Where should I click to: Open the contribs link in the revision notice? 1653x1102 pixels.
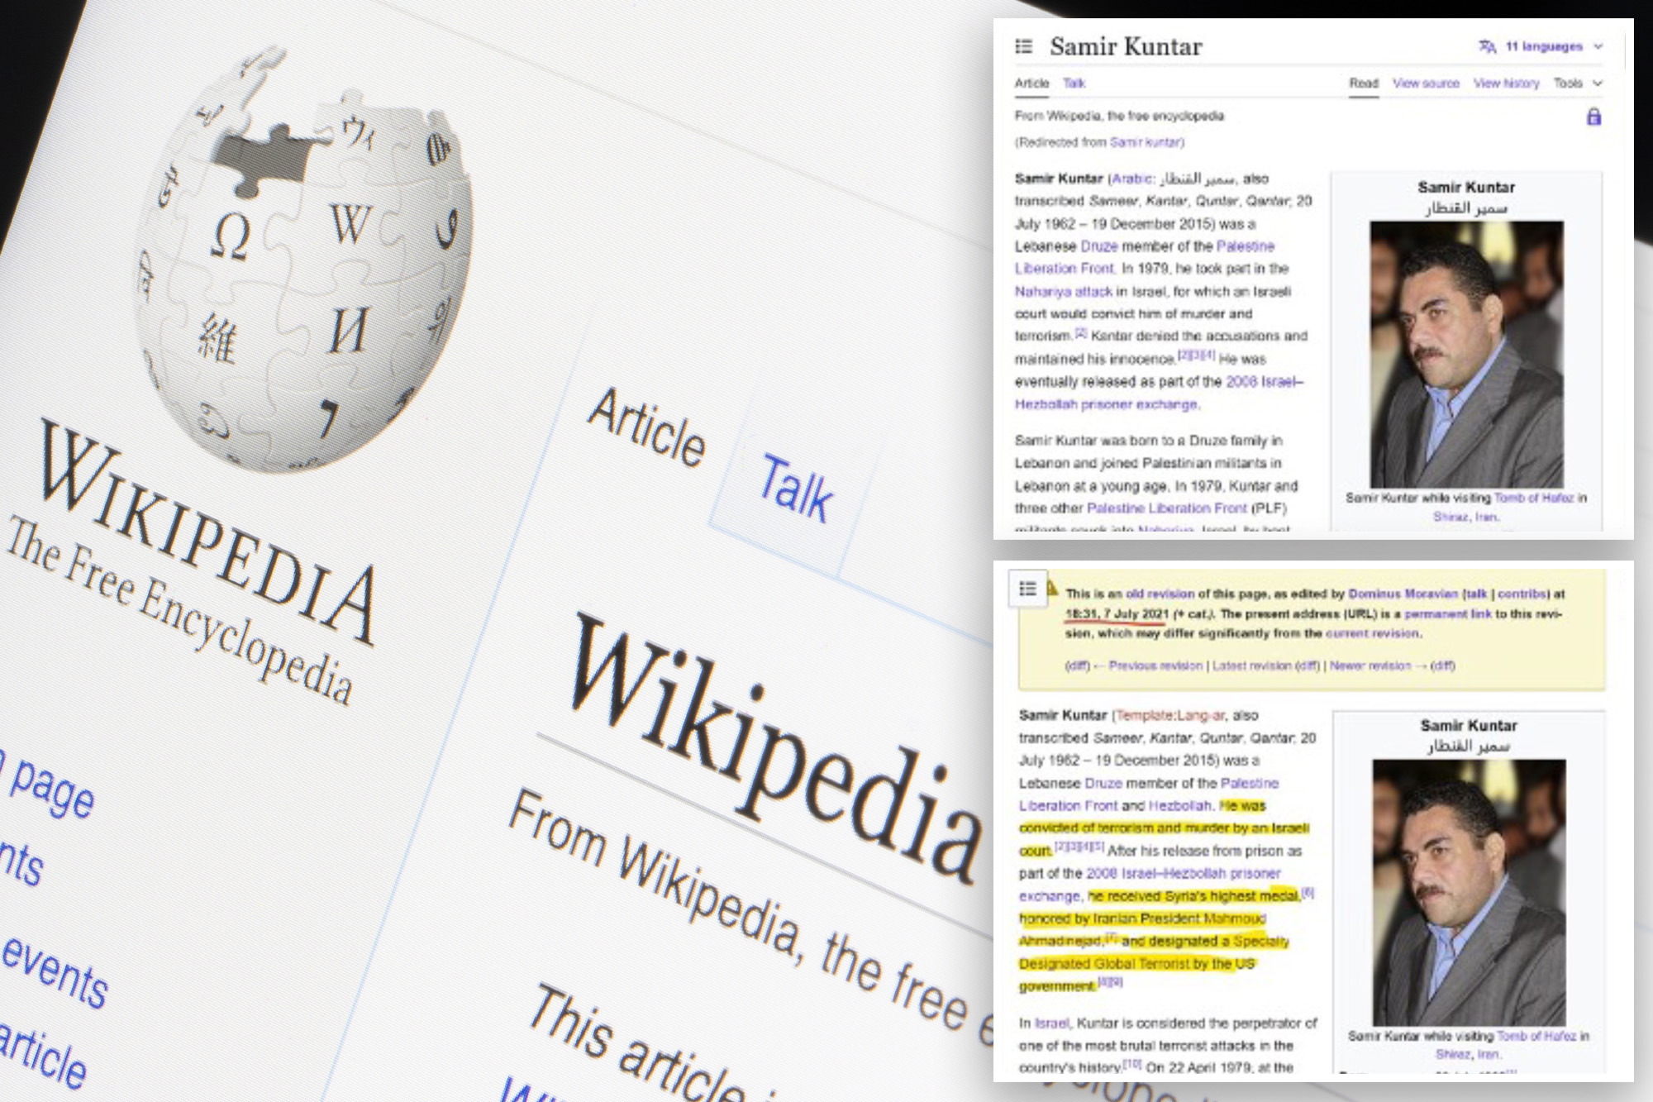pos(1522,594)
